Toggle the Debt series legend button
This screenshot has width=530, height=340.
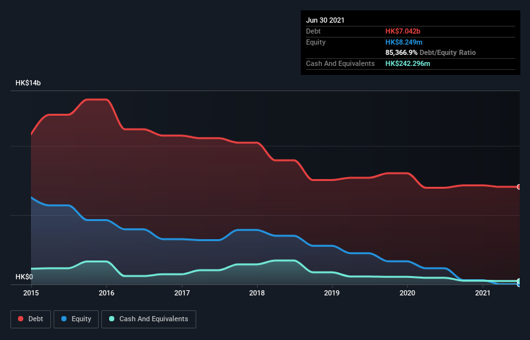pyautogui.click(x=31, y=319)
